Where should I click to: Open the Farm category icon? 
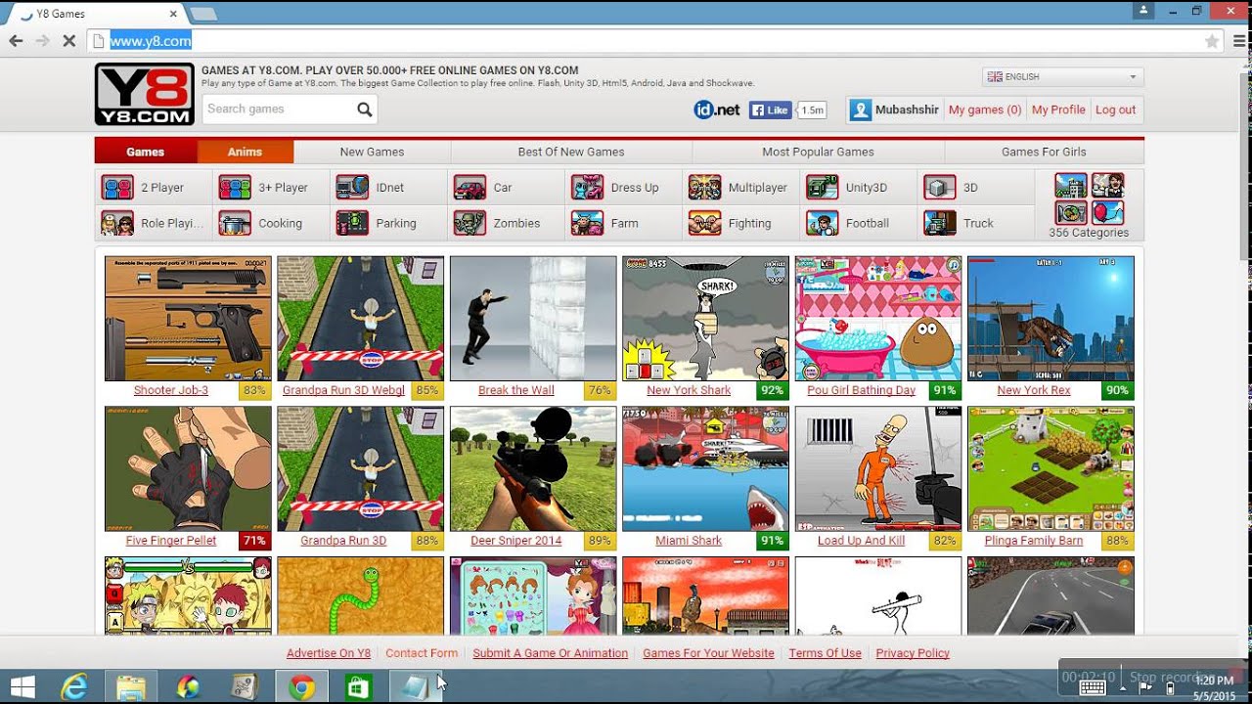(587, 223)
